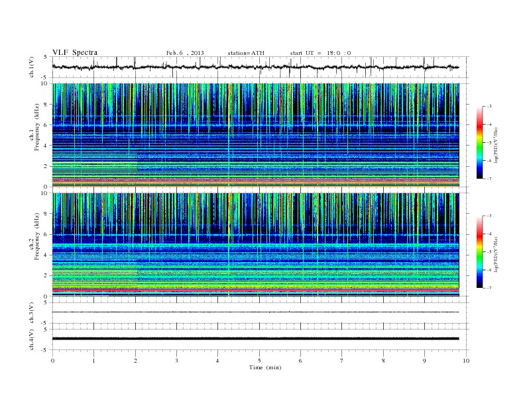Click the time-axis tick label "5"

click(259, 361)
